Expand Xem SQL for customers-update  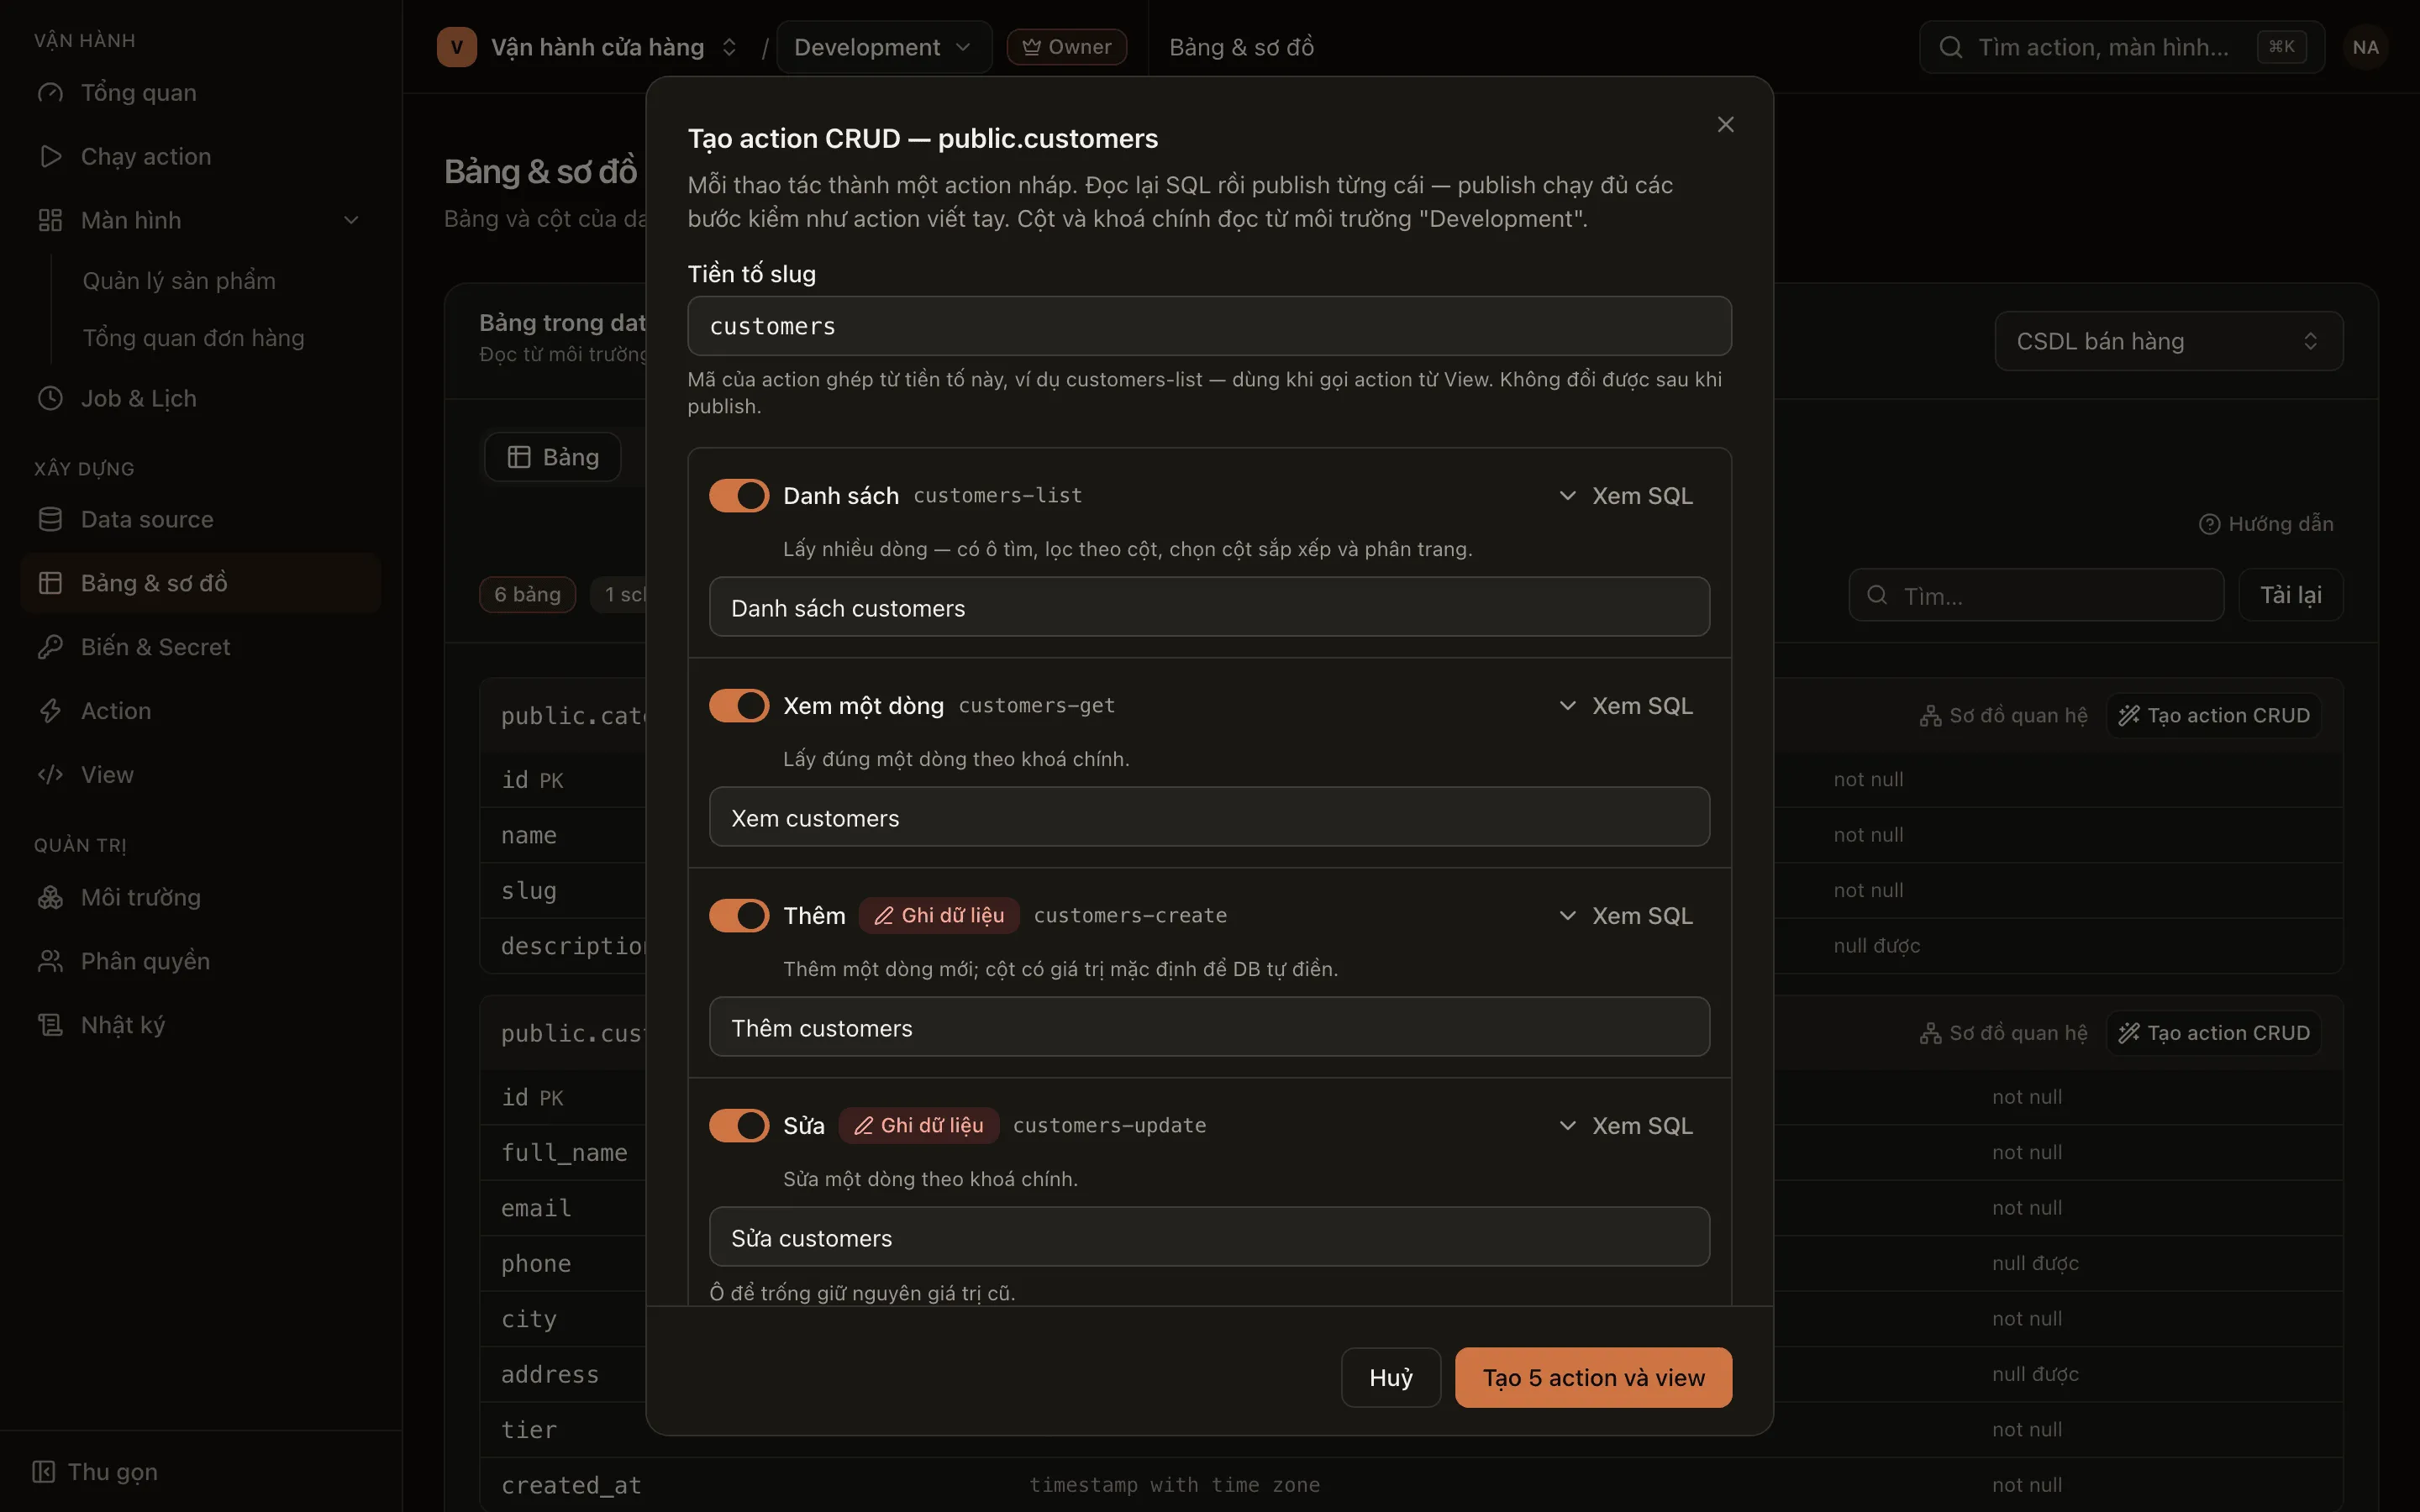point(1625,1126)
